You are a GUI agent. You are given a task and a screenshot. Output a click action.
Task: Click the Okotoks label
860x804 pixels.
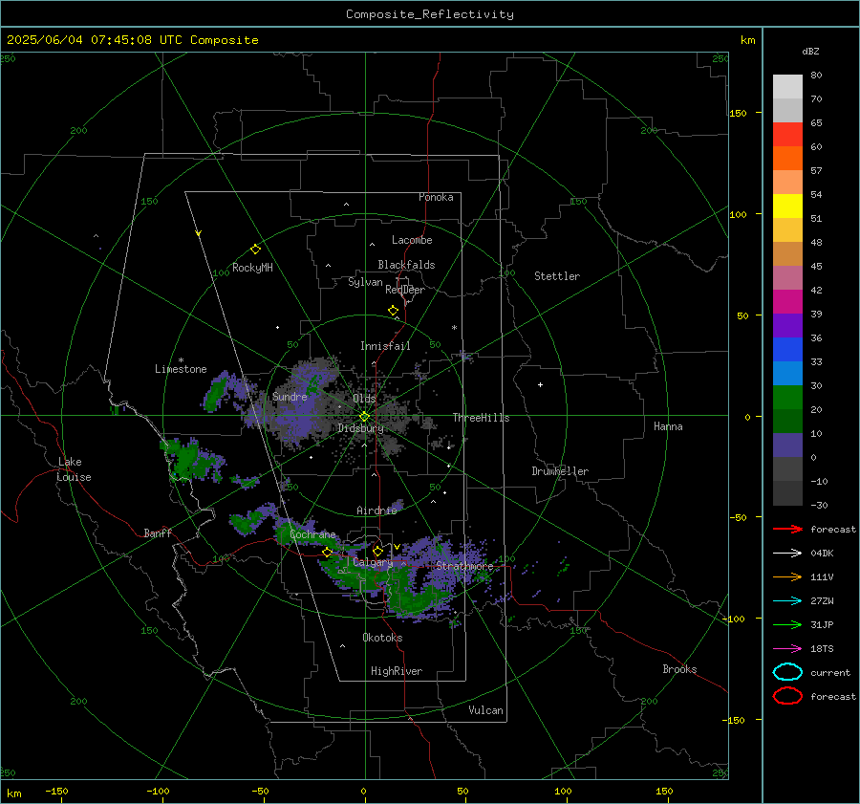pyautogui.click(x=382, y=638)
